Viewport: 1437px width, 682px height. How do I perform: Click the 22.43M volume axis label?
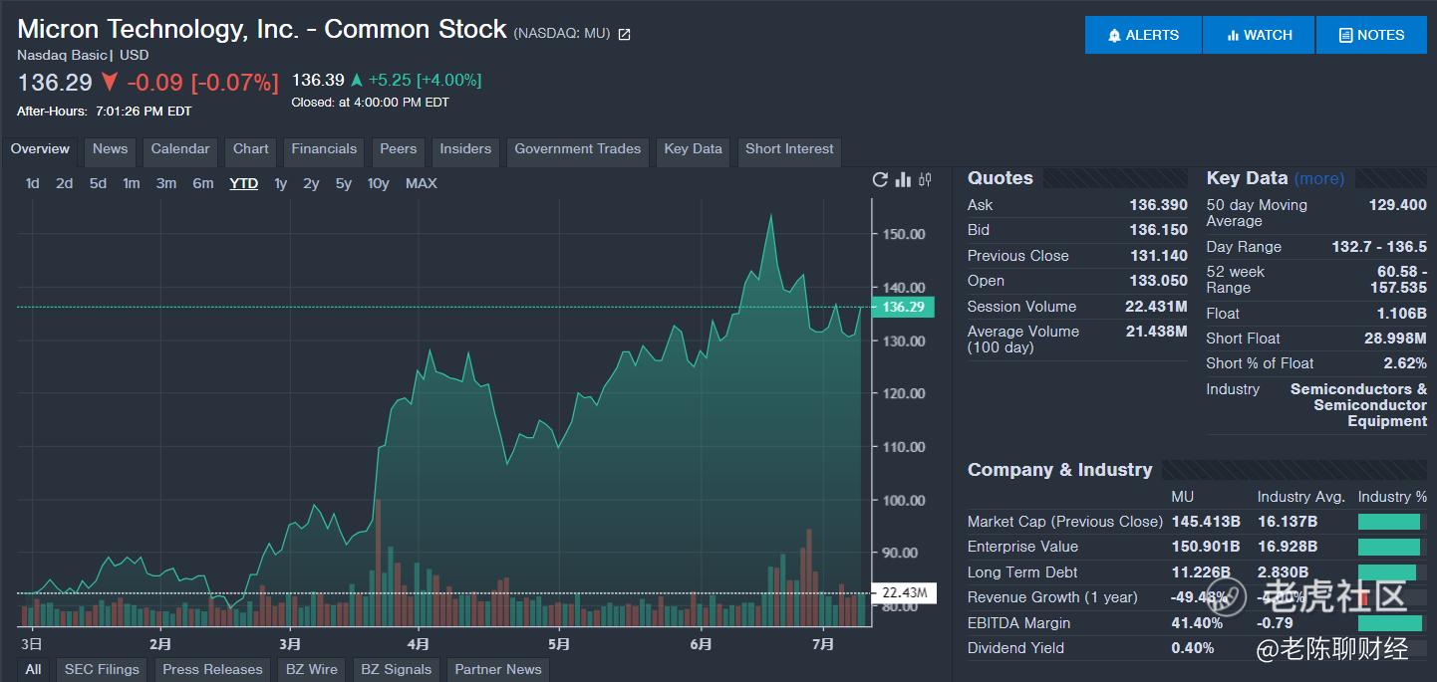pos(904,593)
